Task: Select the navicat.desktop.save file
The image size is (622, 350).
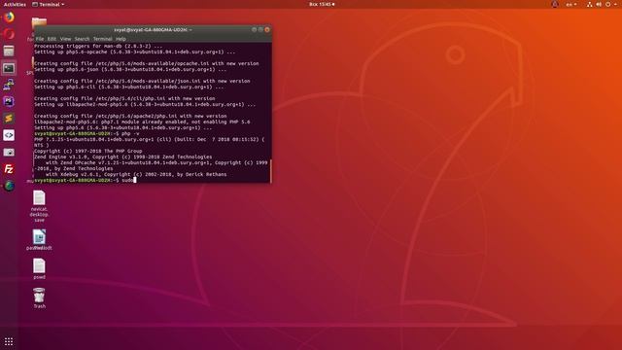Action: (39, 206)
